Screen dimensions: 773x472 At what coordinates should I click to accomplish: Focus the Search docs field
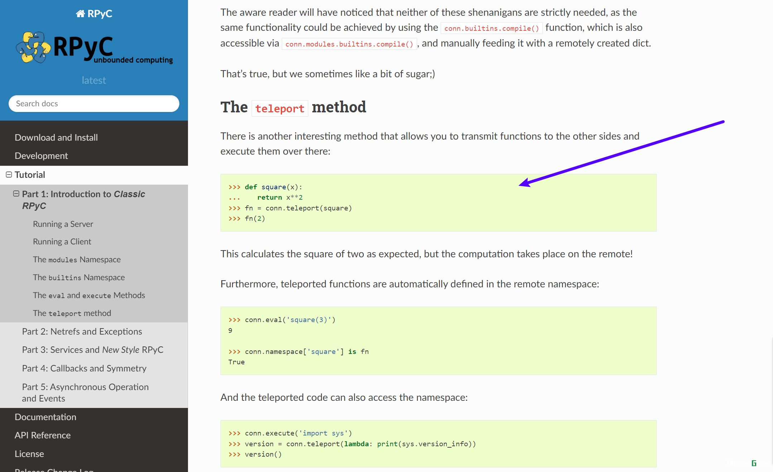click(x=94, y=103)
